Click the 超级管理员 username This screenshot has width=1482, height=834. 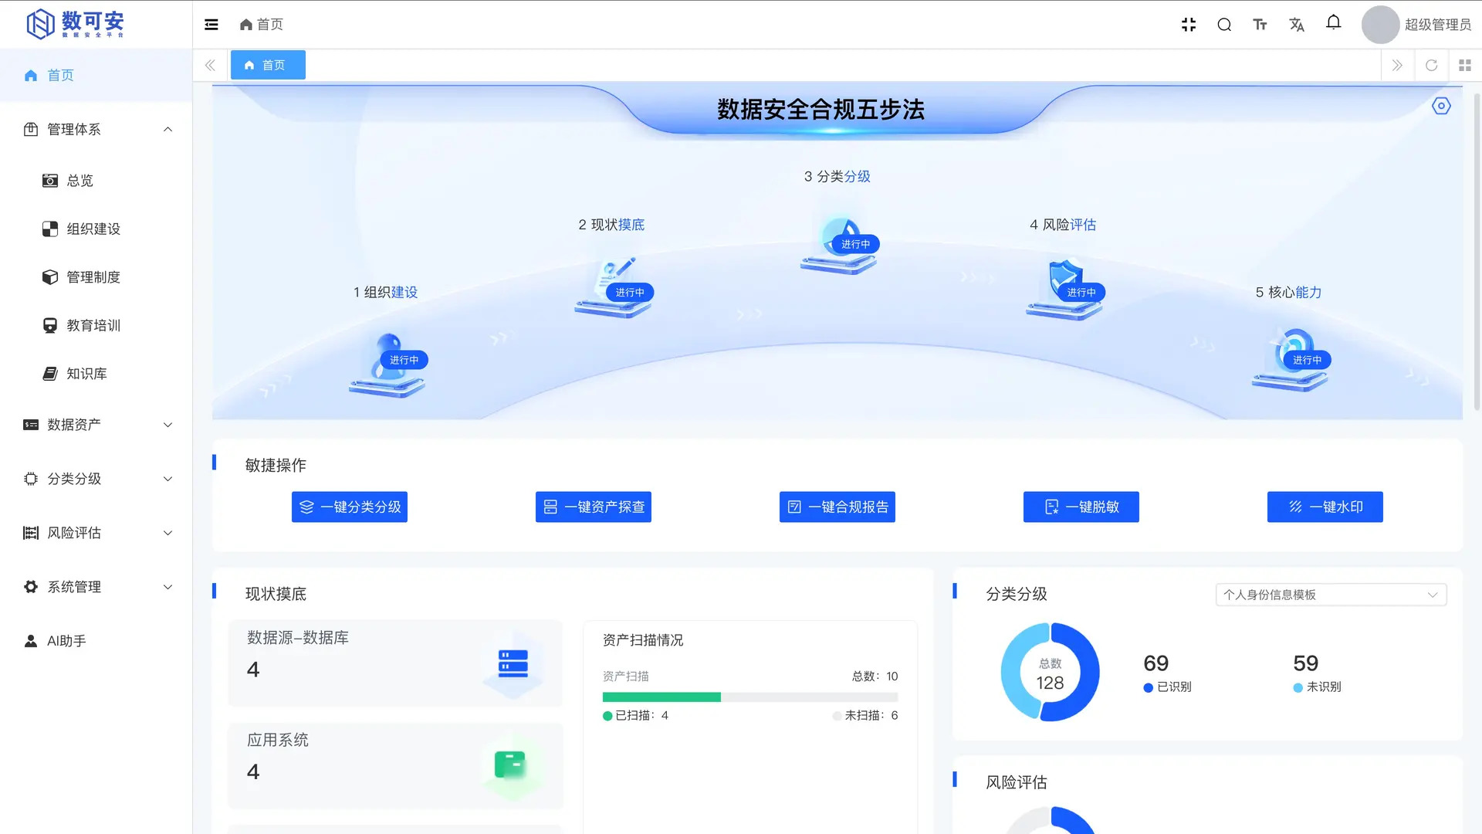click(x=1438, y=25)
